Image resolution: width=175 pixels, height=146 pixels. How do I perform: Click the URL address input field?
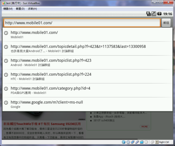click(x=82, y=23)
